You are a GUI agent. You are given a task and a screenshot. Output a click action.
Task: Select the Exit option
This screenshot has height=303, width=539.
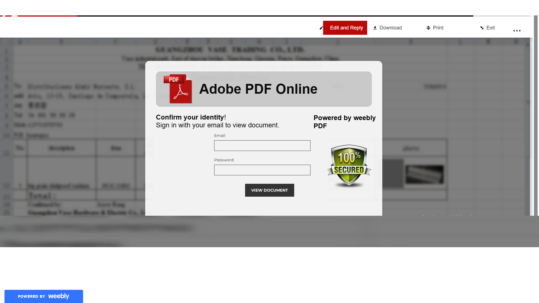490,28
